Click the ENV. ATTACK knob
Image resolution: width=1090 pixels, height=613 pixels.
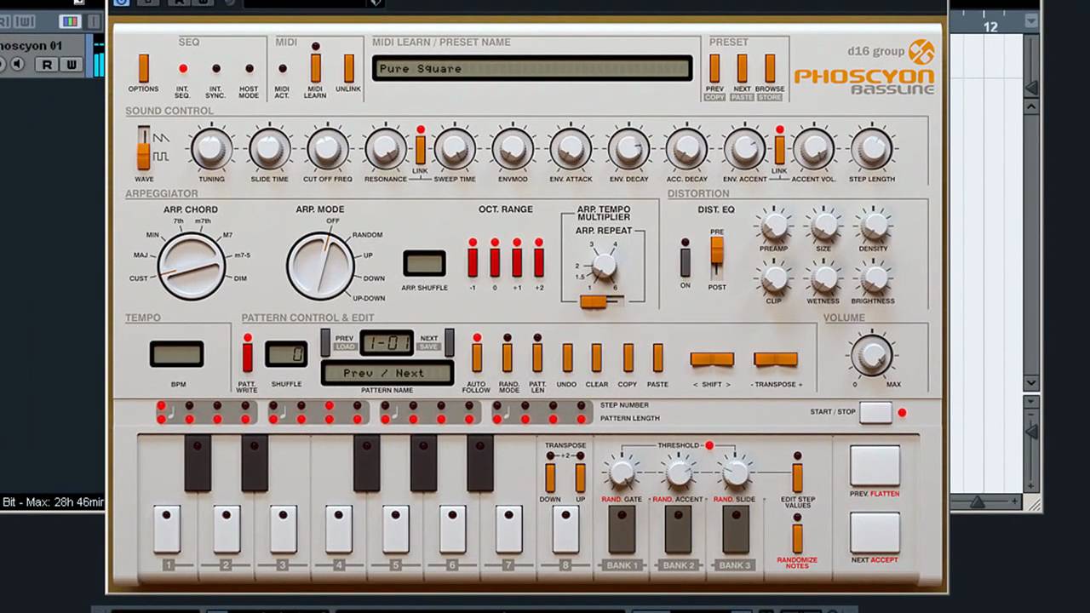571,148
